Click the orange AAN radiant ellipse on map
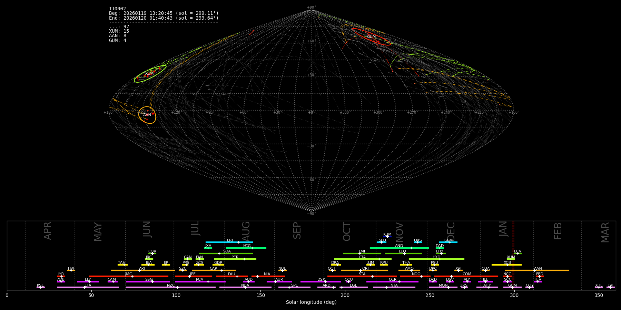Image resolution: width=621 pixels, height=310 pixels. (x=147, y=115)
